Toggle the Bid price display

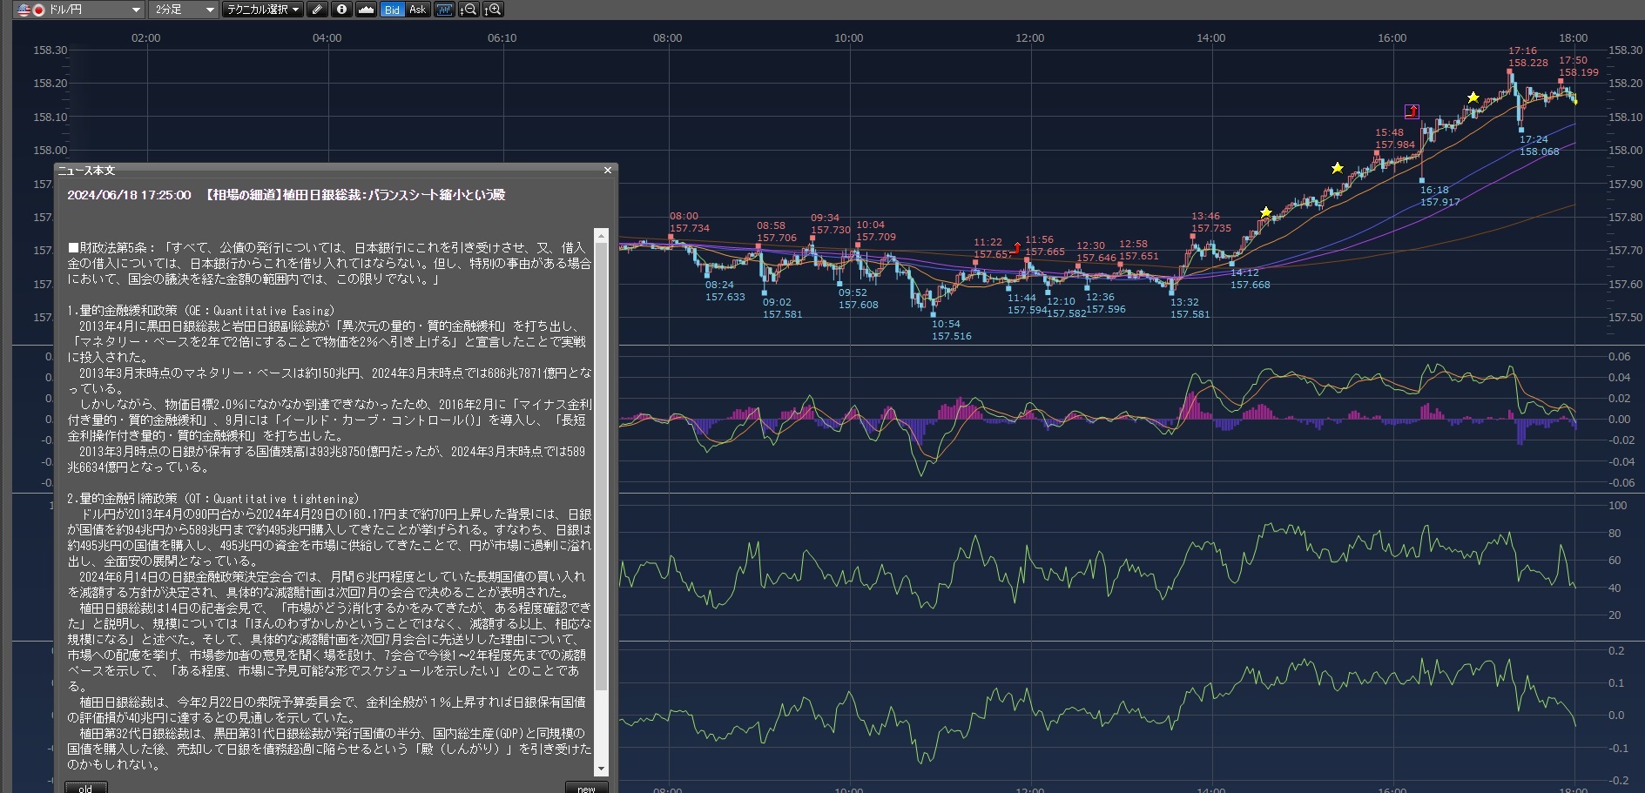click(x=392, y=10)
